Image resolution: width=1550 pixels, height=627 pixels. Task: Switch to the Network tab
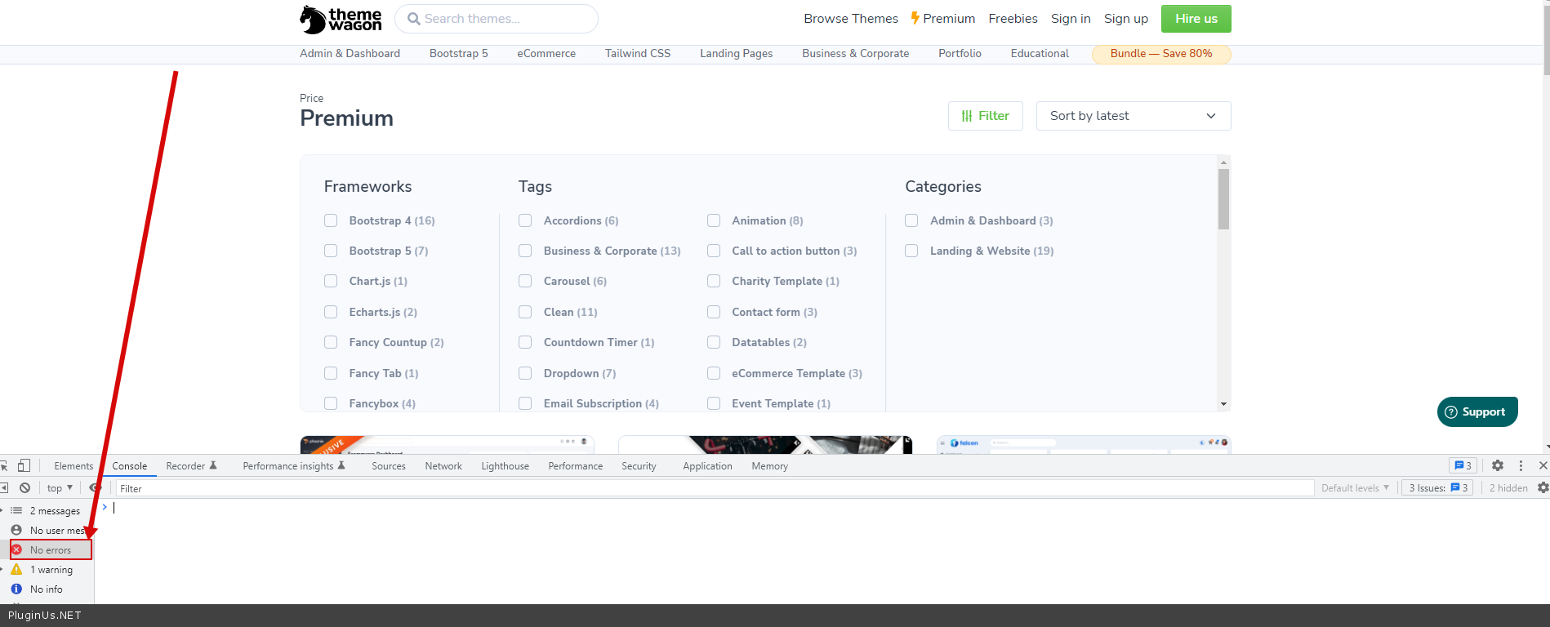[x=443, y=466]
